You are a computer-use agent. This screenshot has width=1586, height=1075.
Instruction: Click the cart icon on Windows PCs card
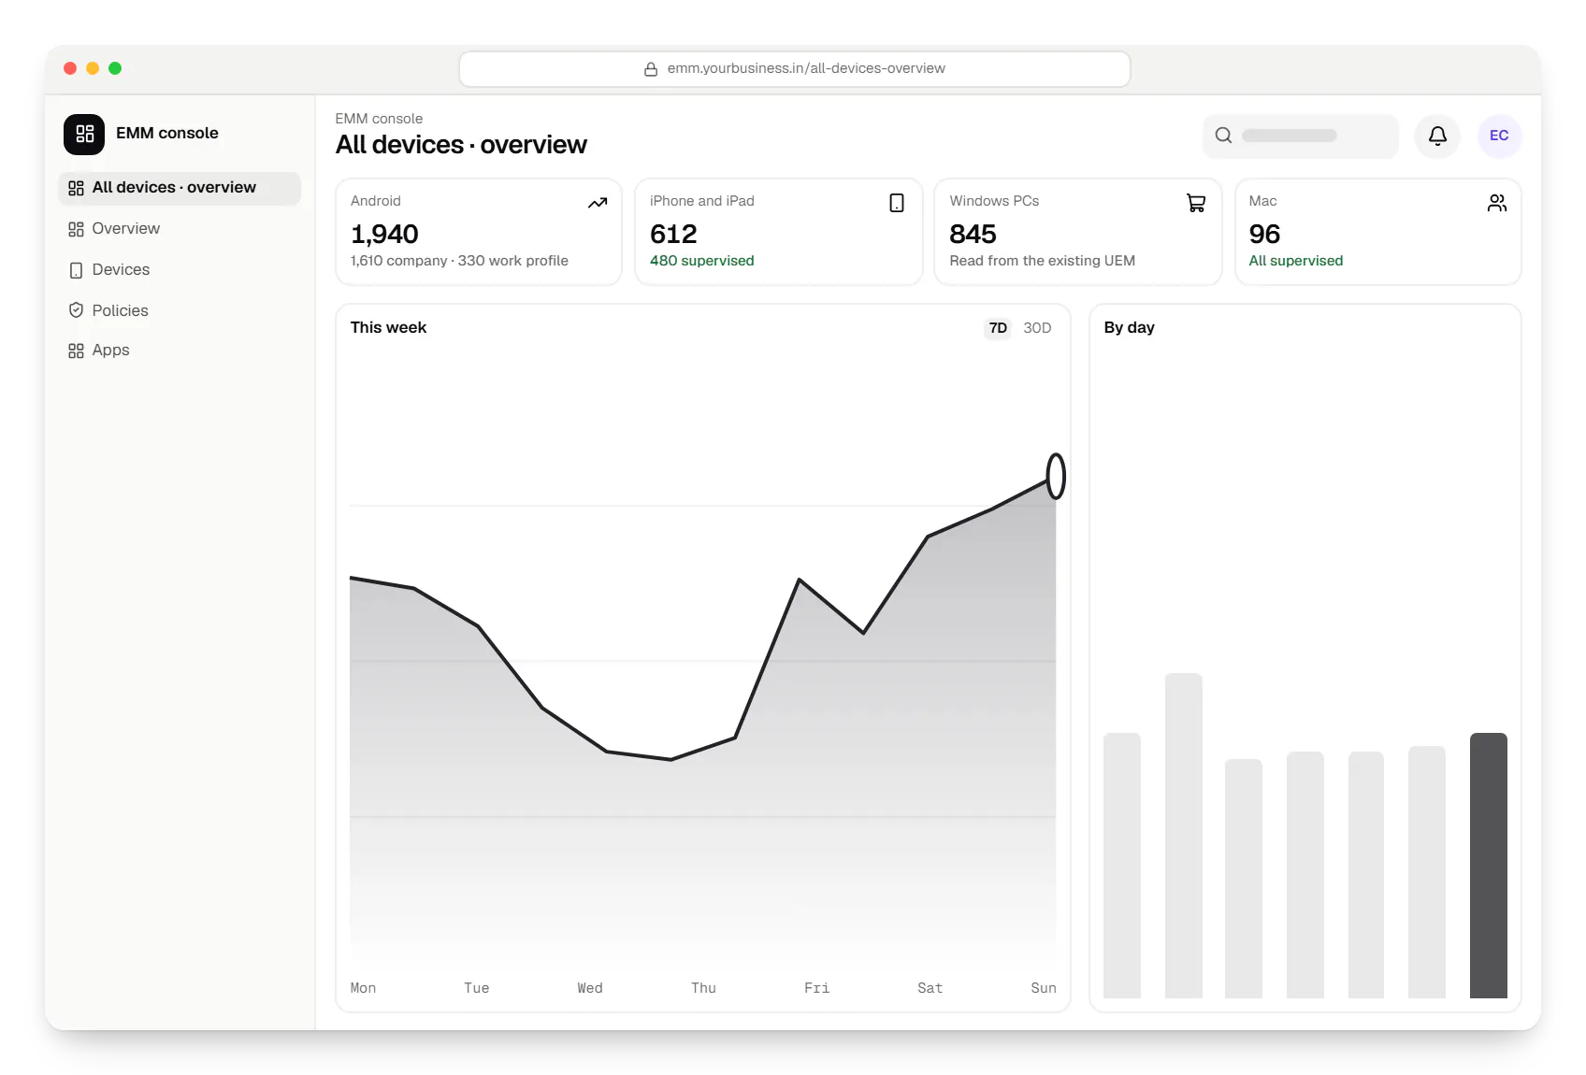[1196, 203]
